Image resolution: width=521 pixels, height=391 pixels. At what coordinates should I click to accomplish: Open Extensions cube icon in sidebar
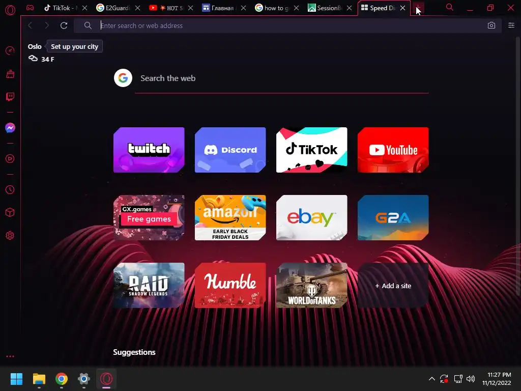pos(10,212)
